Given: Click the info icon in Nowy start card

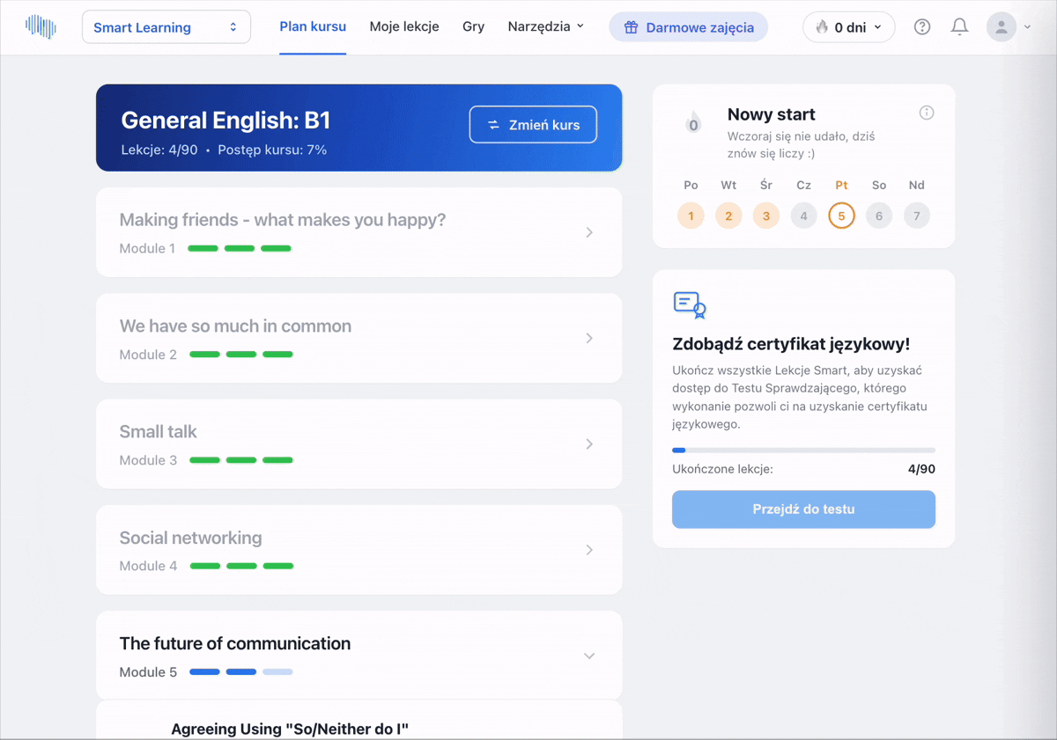Looking at the screenshot, I should pos(927,113).
